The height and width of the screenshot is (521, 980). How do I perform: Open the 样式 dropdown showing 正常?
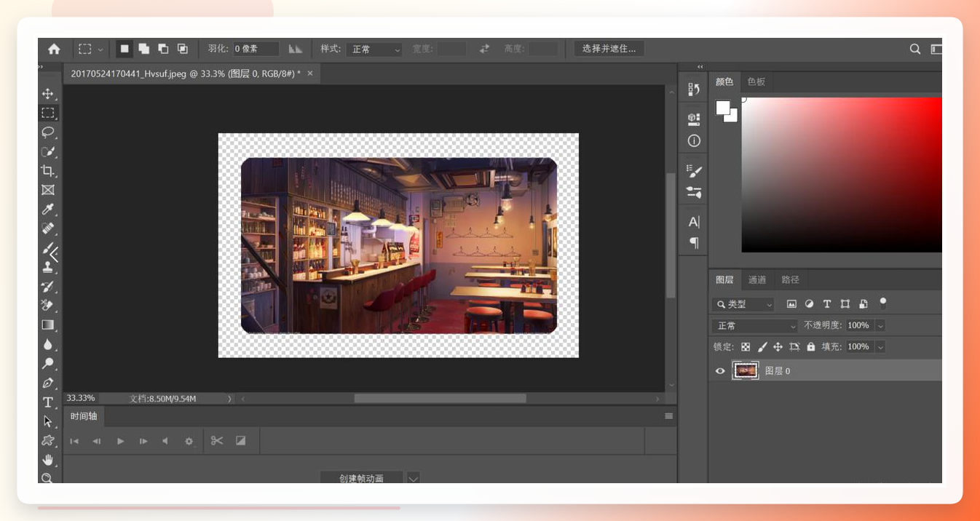click(374, 49)
